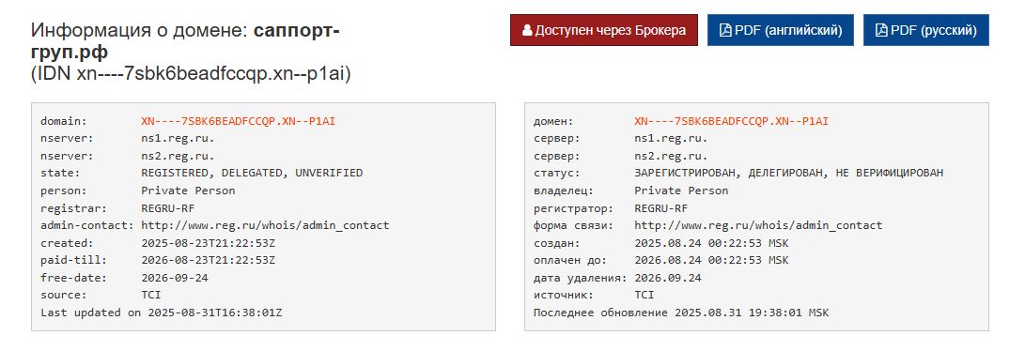Click admin-contact URL in English whois block
Screen dimensions: 1025x351
[265, 226]
